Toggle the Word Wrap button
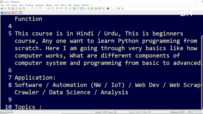This screenshot has width=203, height=114. point(75,9)
